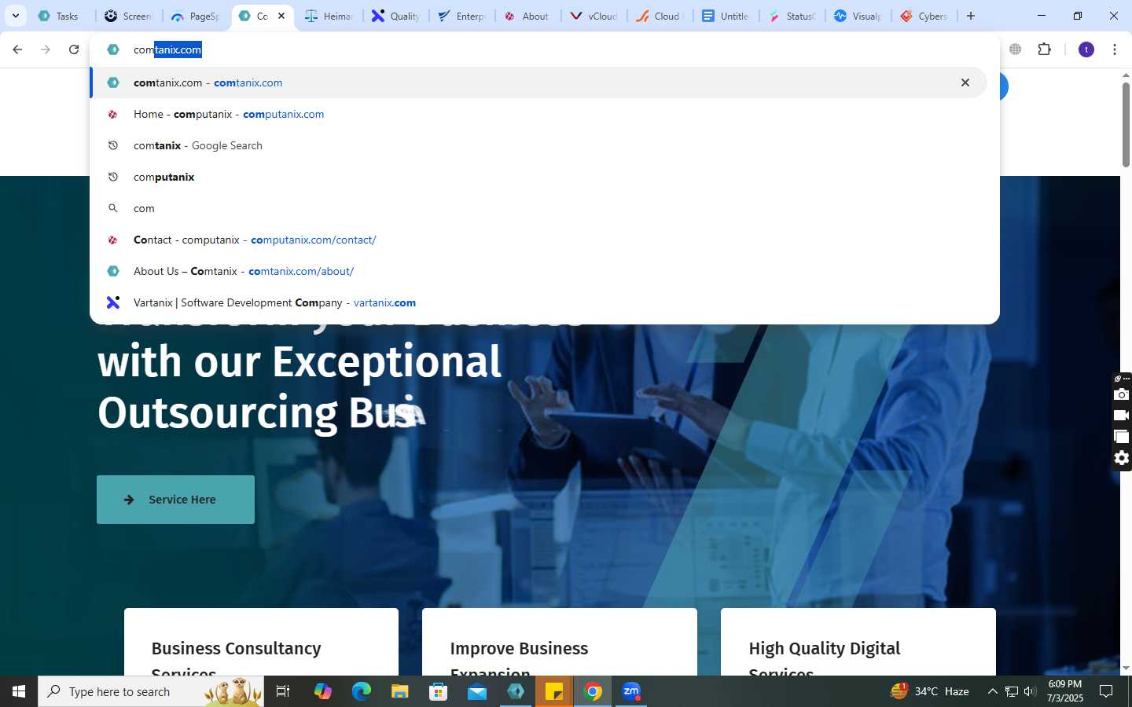Select comtanix.com suggestion
The width and height of the screenshot is (1132, 707).
[x=538, y=82]
